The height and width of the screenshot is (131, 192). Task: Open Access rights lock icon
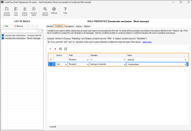tap(34, 9)
